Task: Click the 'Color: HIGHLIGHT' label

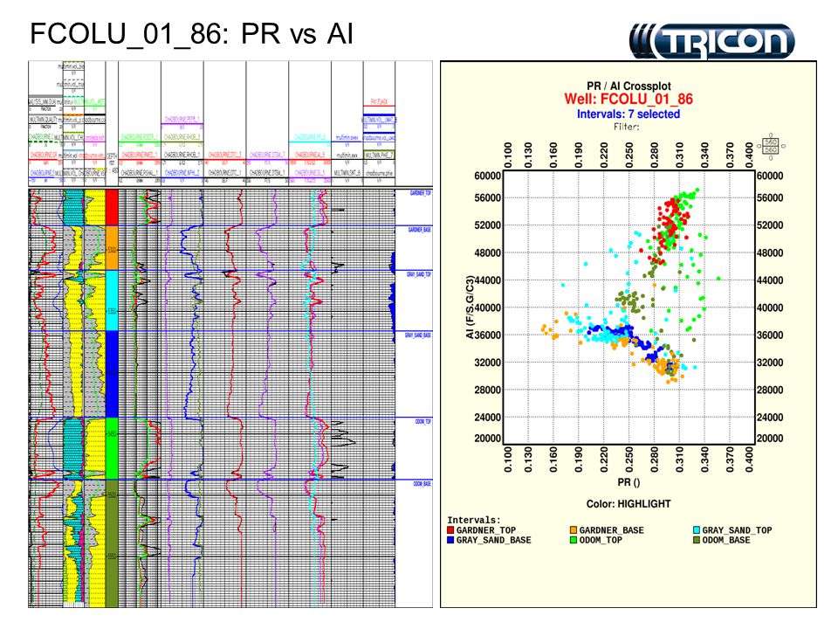Action: pos(628,504)
